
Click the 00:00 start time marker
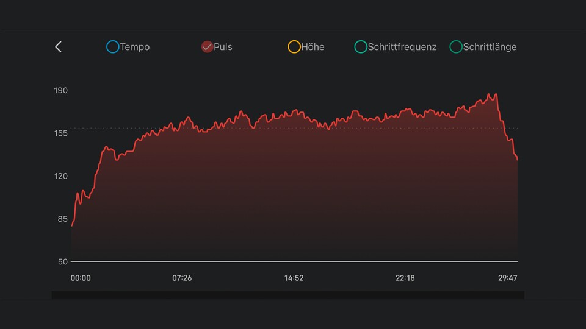pos(81,278)
